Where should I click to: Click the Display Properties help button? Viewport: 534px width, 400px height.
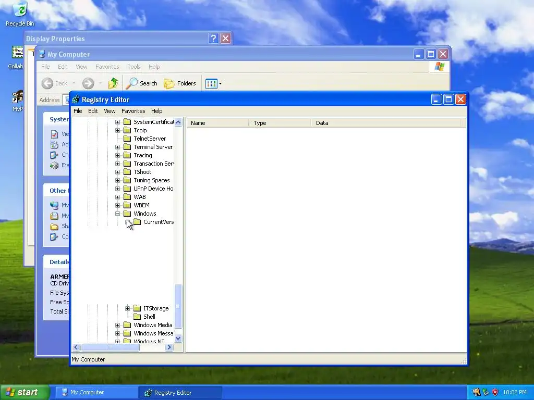click(x=213, y=39)
